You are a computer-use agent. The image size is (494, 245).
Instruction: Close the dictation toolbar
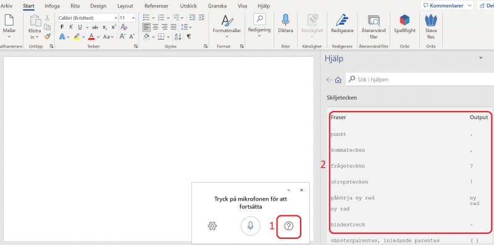[x=301, y=190]
